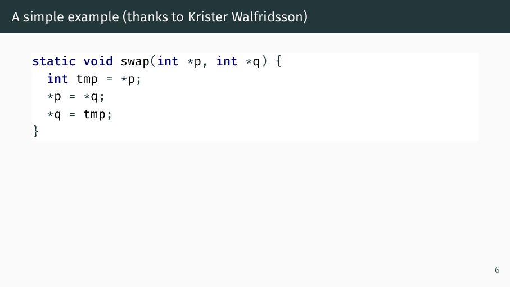The height and width of the screenshot is (287, 510).
Task: Click the slide title 'A simple example'
Action: click(x=65, y=17)
